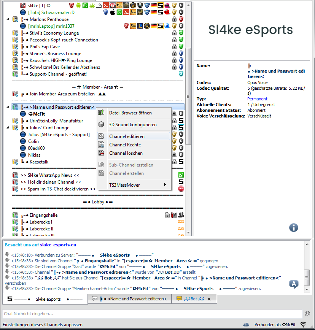The width and height of the screenshot is (315, 330).
Task: Click the channel tree scroll down arrow
Action: pos(188,233)
